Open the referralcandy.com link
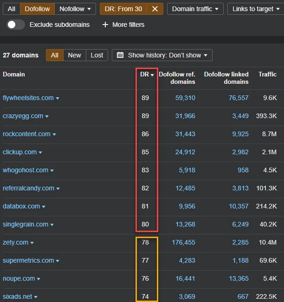Image resolution: width=284 pixels, height=302 pixels. click(x=29, y=188)
